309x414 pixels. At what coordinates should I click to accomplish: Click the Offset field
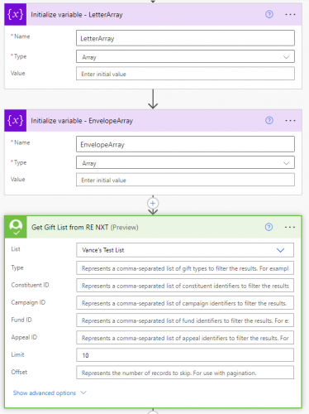185,373
